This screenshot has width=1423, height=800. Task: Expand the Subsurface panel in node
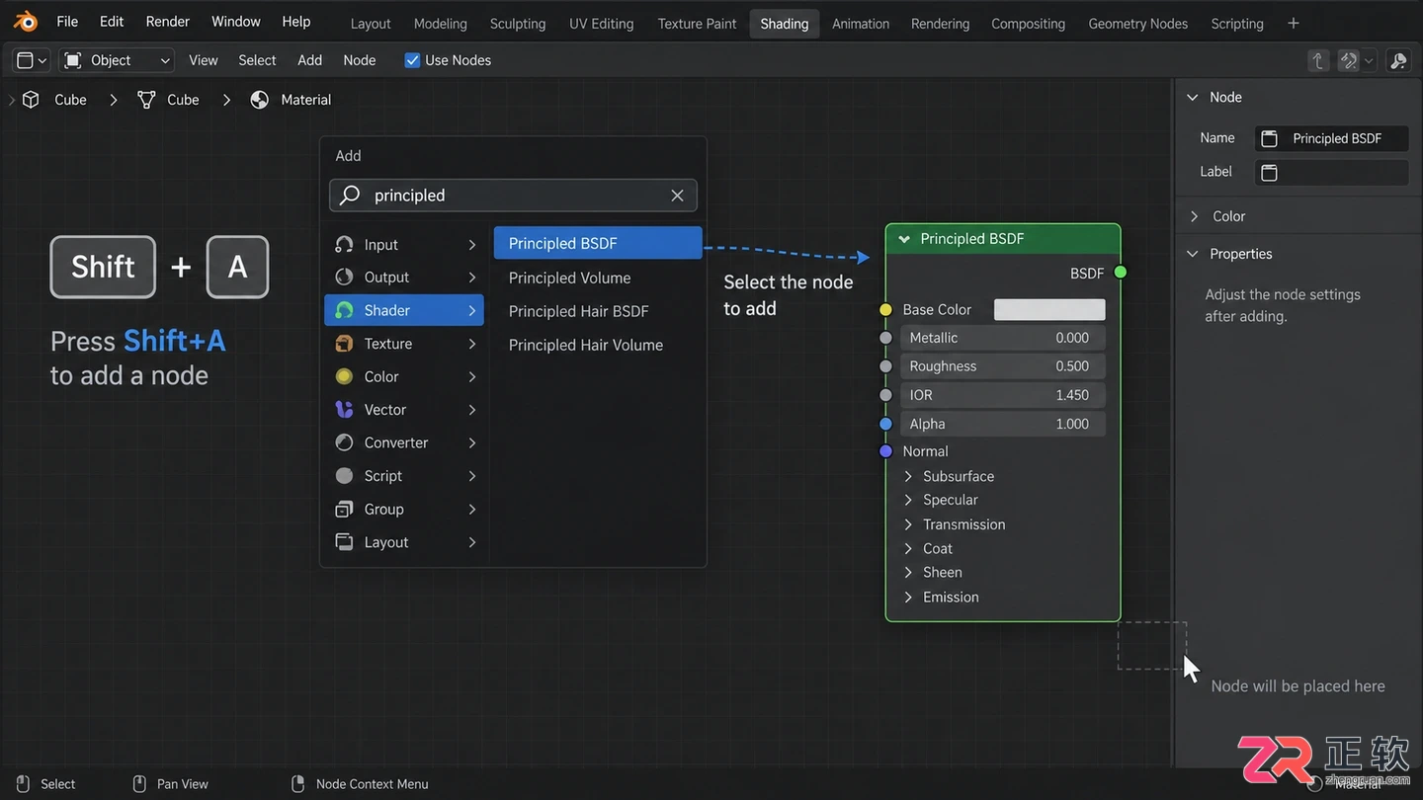(x=908, y=476)
